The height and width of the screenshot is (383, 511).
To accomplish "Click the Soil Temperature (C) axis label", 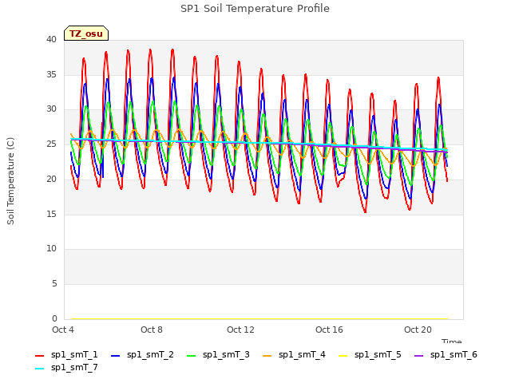I will [10, 181].
